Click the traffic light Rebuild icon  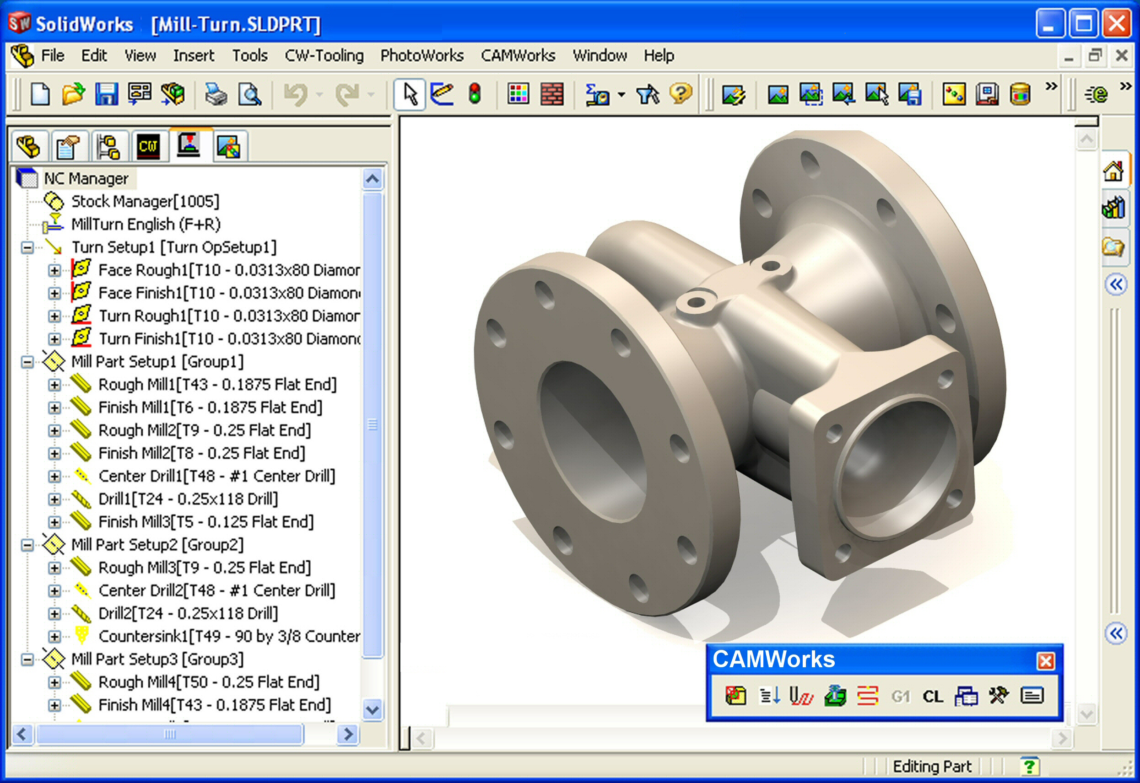[474, 94]
